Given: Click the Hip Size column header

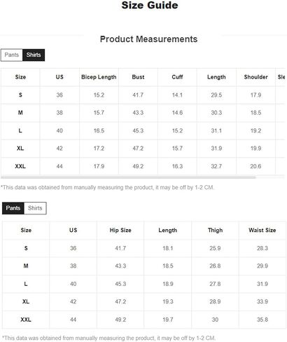Looking at the screenshot, I should click(120, 231).
